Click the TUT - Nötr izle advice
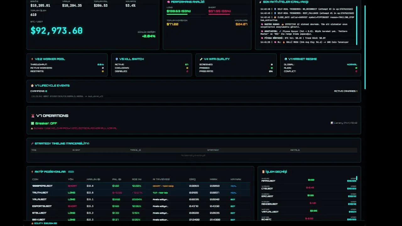402x226 pixels. point(160,193)
